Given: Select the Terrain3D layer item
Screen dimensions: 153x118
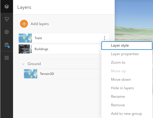Looking at the screenshot, I should [x=63, y=74].
